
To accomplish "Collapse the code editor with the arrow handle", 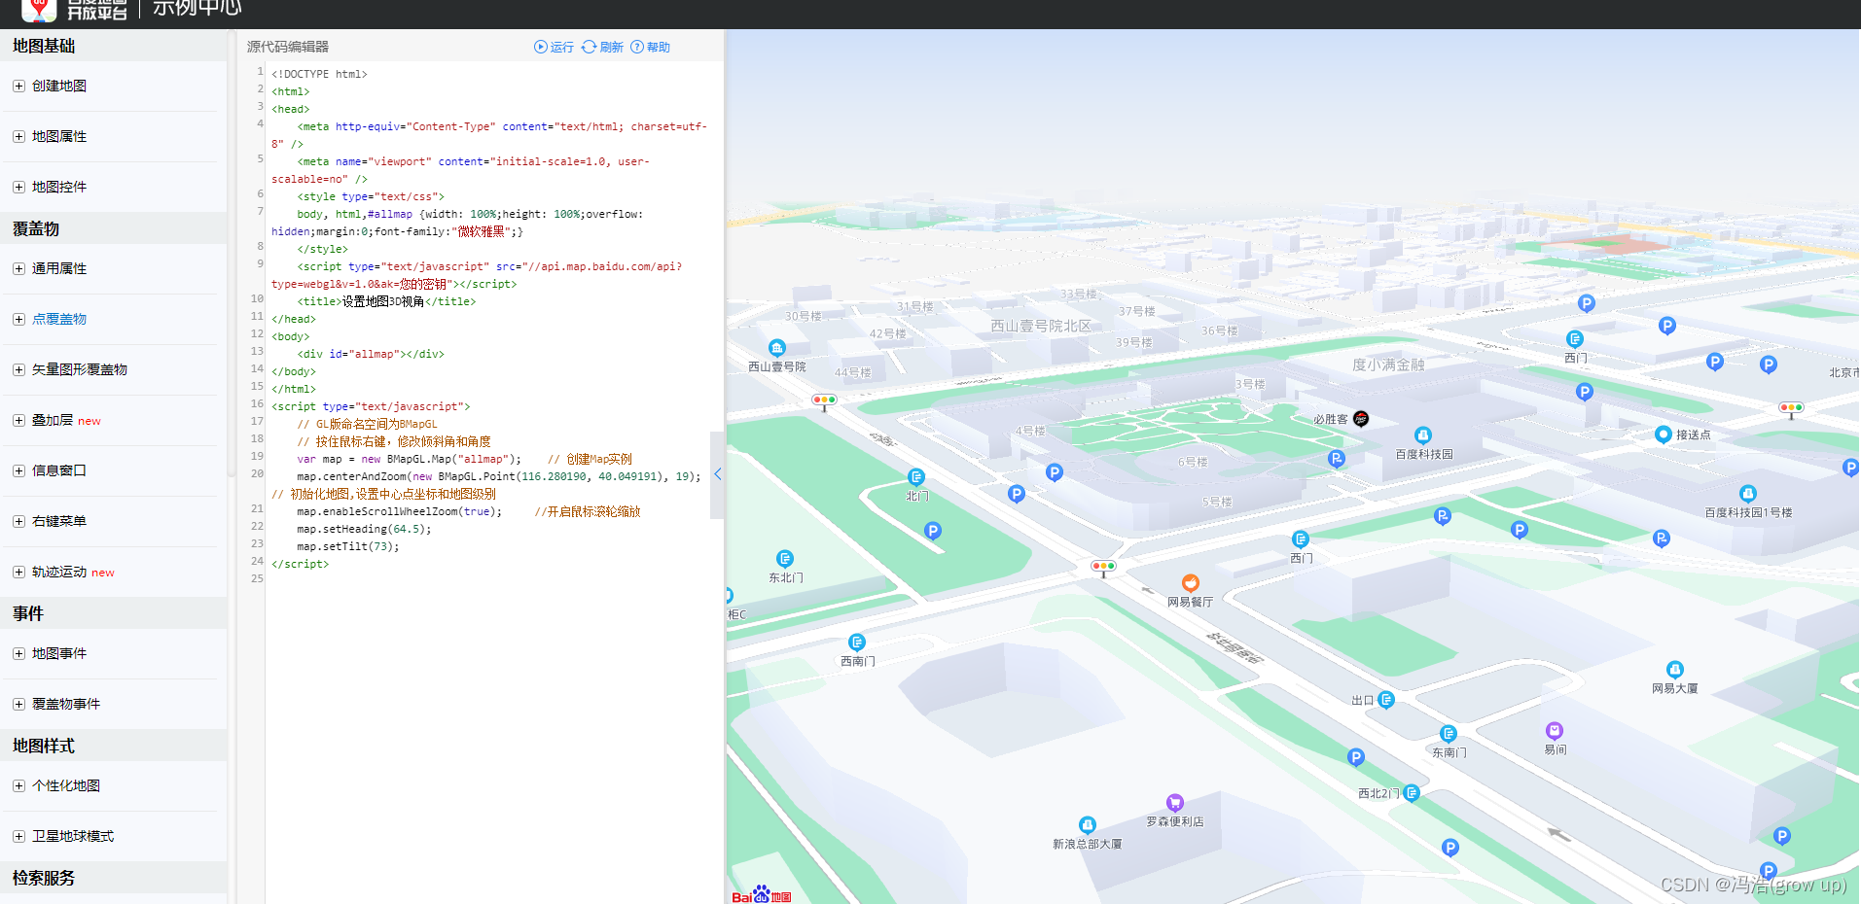I will point(717,474).
